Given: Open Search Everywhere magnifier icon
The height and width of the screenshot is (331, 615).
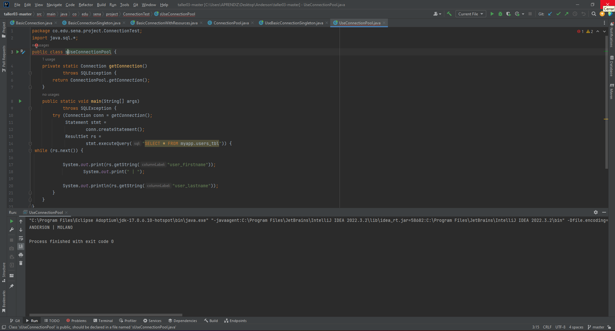Looking at the screenshot, I should [x=594, y=14].
